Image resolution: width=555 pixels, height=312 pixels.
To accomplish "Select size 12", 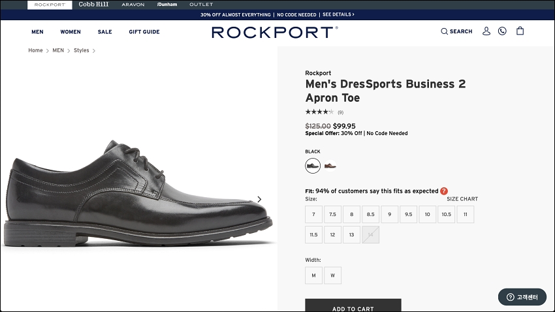I will (x=333, y=235).
